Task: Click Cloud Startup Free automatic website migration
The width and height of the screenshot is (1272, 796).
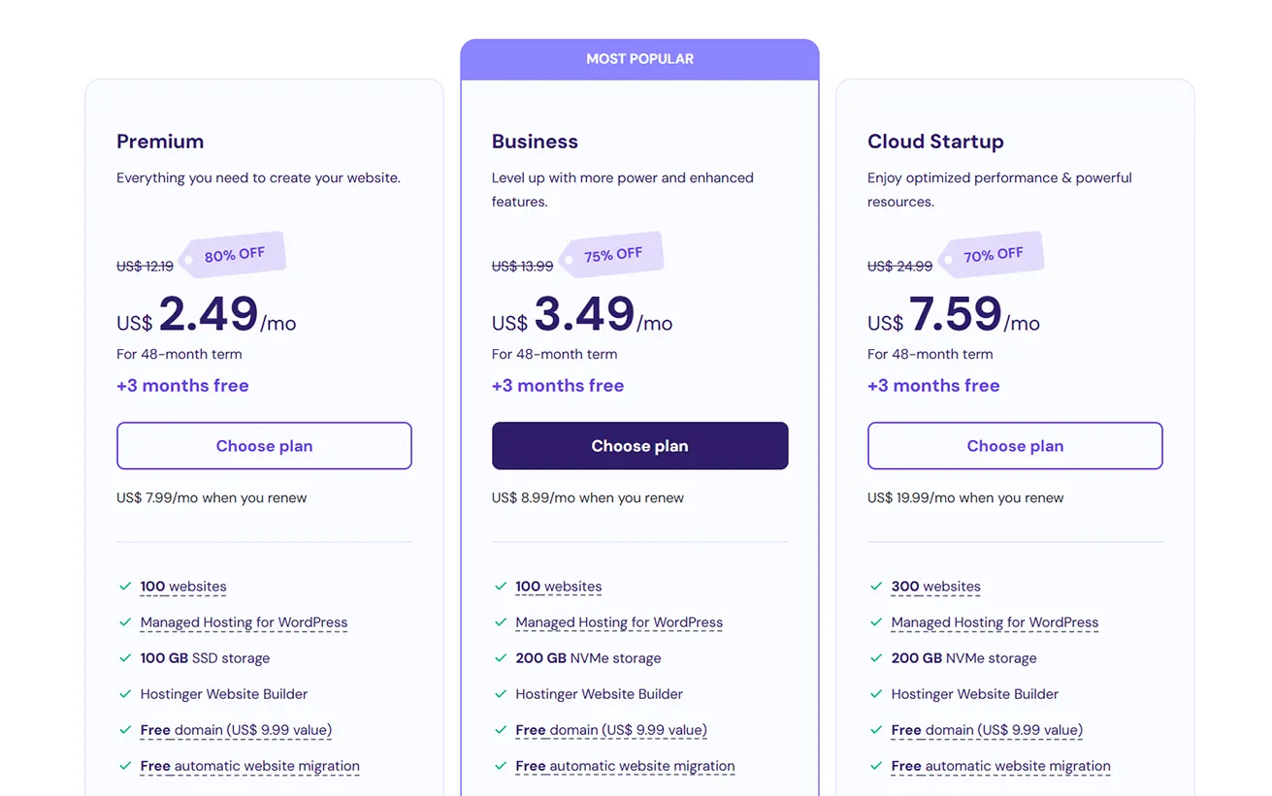Action: point(1000,766)
